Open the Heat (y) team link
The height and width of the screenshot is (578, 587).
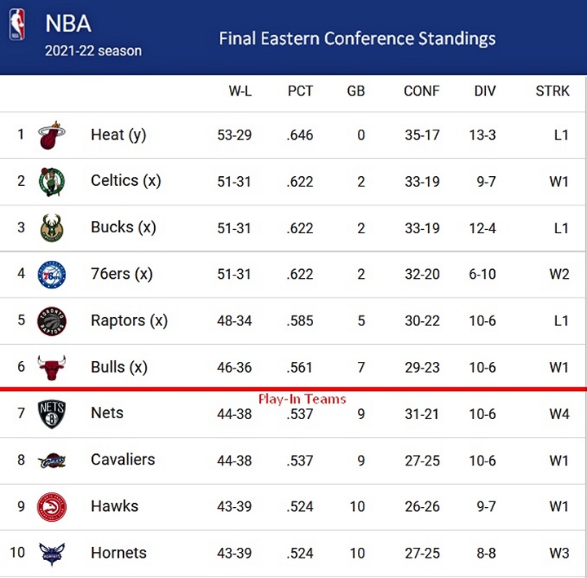tap(118, 135)
